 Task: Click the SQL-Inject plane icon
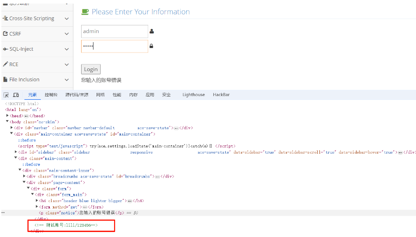tap(5, 49)
